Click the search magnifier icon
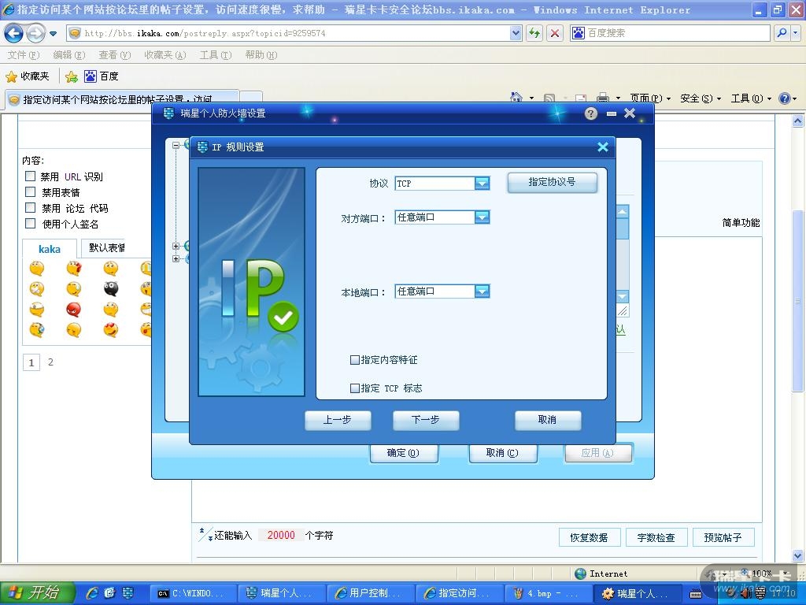The width and height of the screenshot is (806, 605). point(782,33)
